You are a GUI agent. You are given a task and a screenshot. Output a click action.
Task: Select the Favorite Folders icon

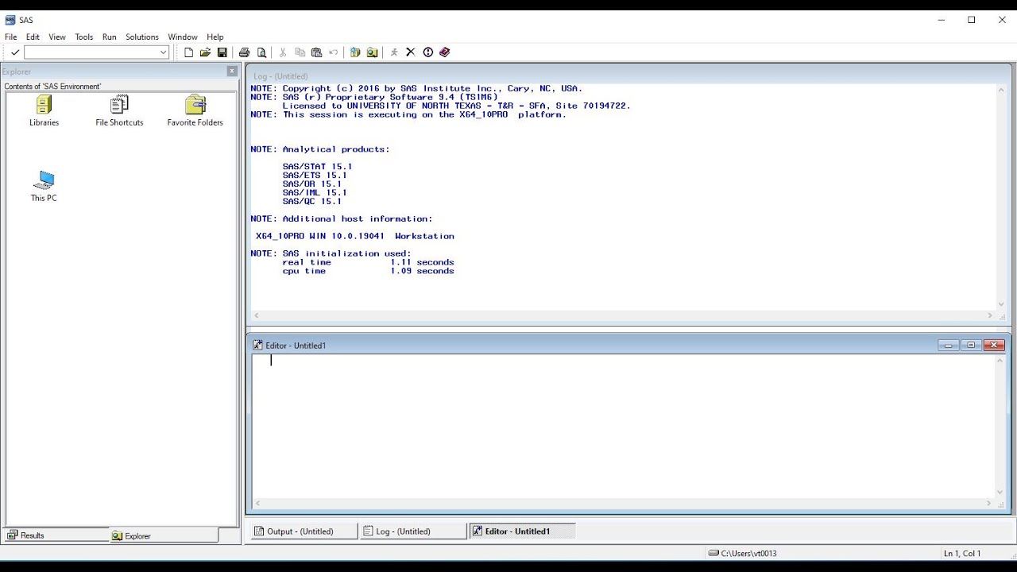point(195,111)
